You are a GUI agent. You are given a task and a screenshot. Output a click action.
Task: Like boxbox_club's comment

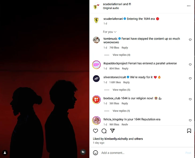tap(190, 99)
